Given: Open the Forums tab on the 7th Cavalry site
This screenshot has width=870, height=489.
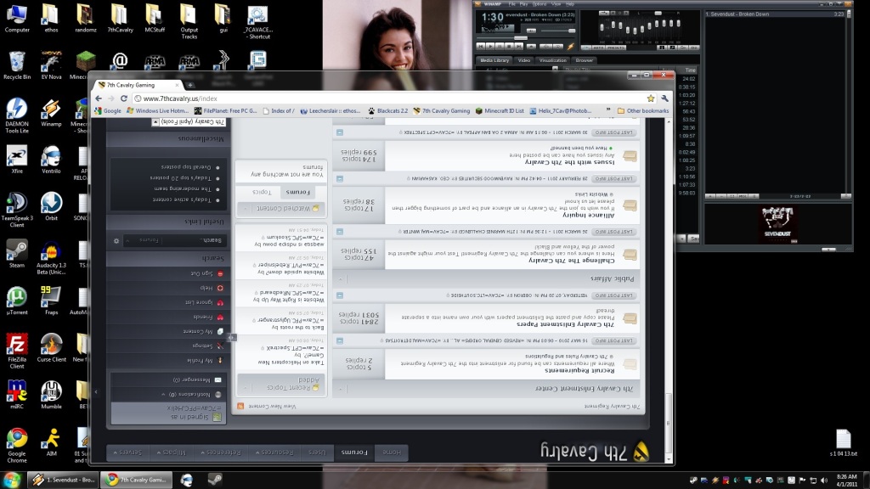Looking at the screenshot, I should (x=355, y=452).
